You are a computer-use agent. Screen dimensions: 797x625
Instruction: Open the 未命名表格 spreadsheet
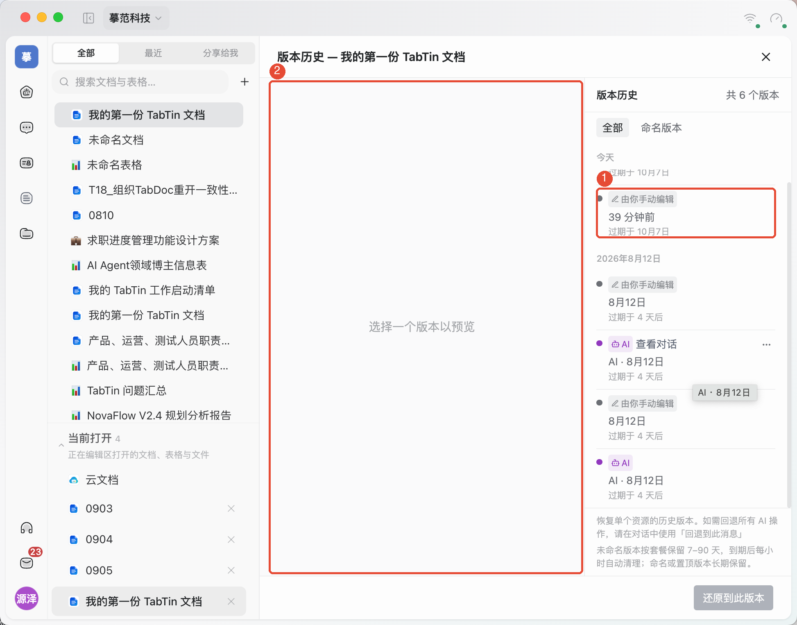coord(149,165)
